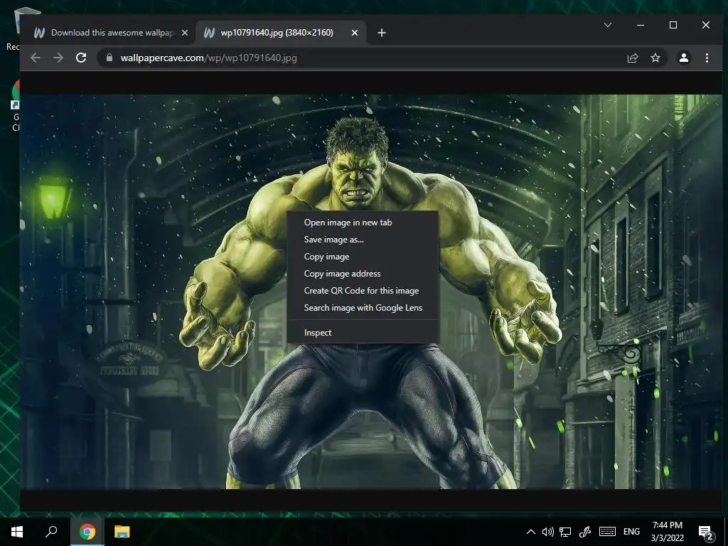Click the address bar URL field
This screenshot has height=546, width=728.
pos(362,58)
